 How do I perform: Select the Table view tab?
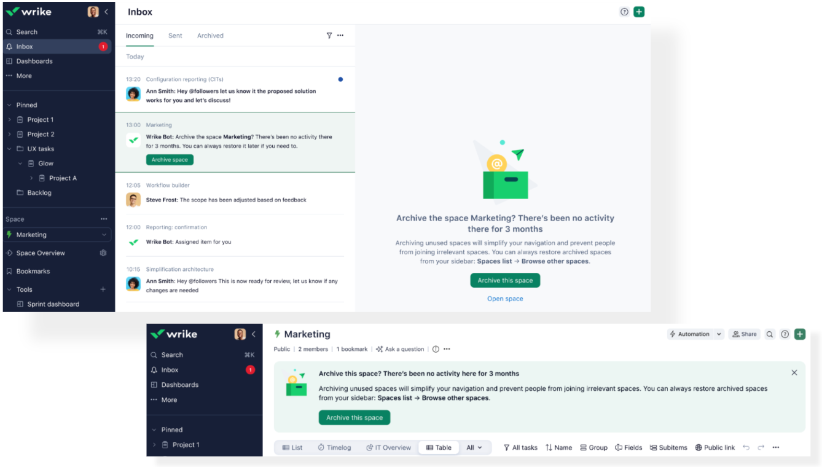click(439, 447)
